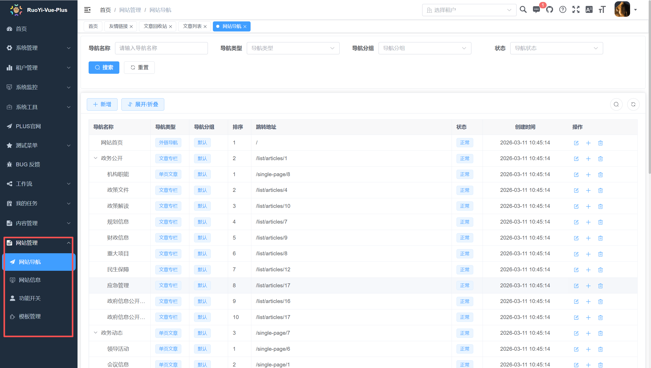Click the 搜索 button
Viewport: 651px width, 368px height.
tap(104, 68)
